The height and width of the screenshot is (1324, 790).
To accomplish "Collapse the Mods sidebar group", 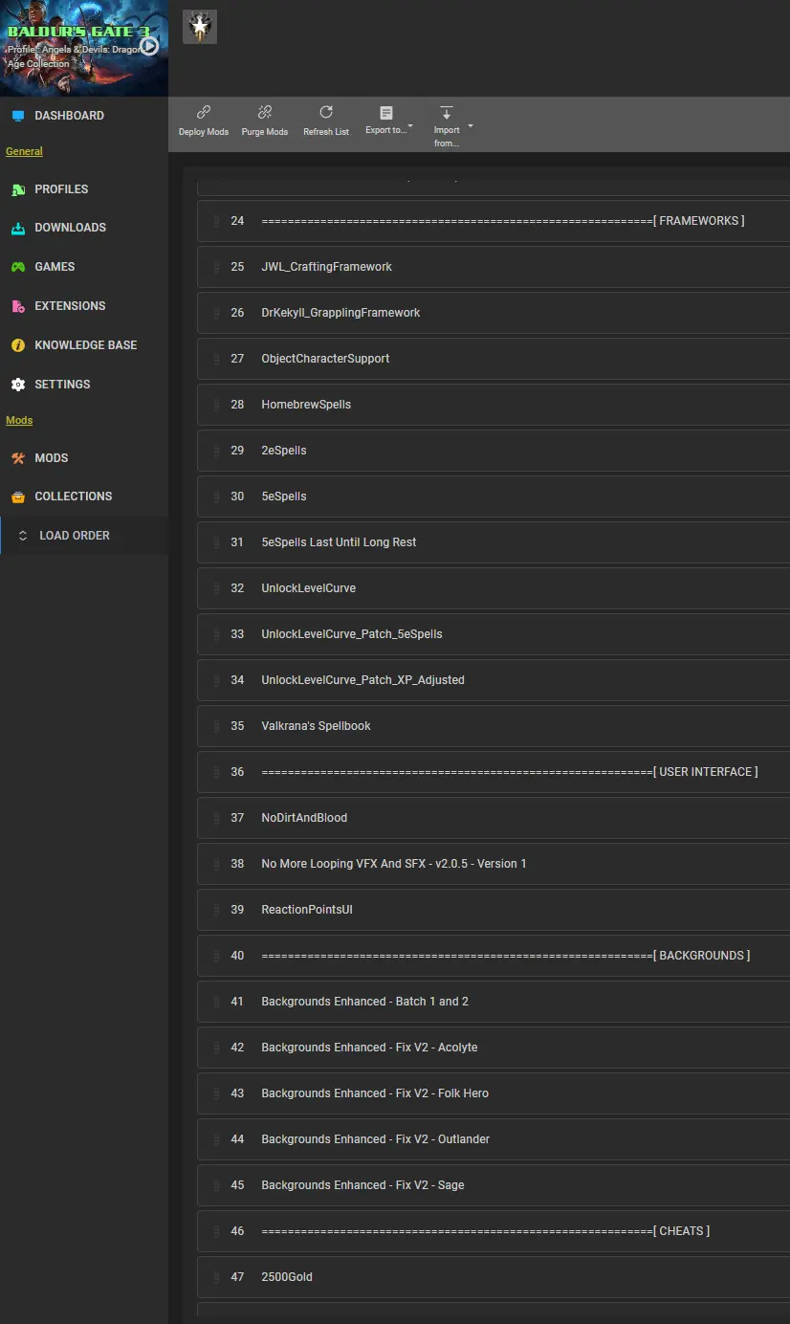I will [19, 420].
